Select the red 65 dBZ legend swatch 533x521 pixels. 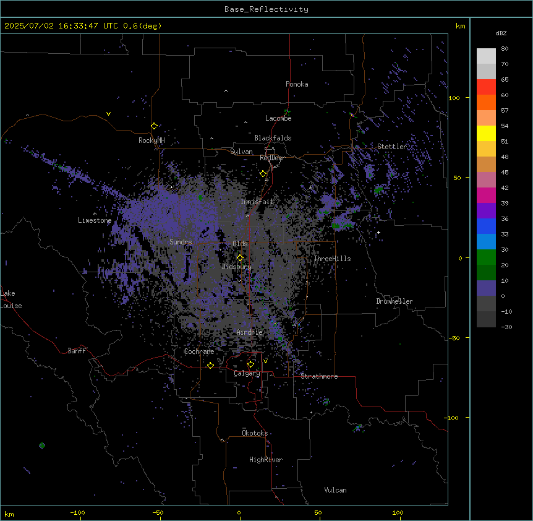(486, 87)
